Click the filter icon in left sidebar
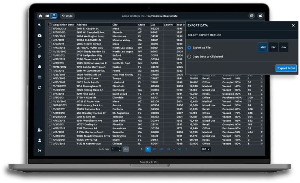The height and width of the screenshot is (183, 300). (40, 25)
